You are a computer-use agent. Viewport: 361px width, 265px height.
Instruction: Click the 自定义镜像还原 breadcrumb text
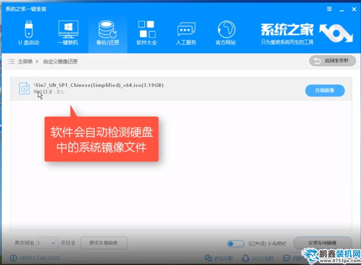tap(60, 62)
